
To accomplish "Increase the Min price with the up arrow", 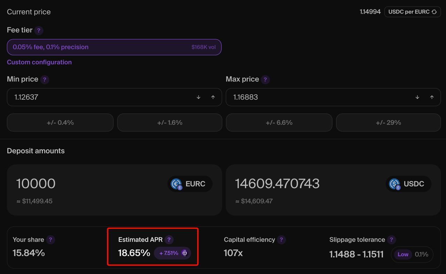I will [213, 97].
